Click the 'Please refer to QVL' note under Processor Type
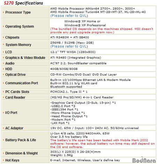Viewport: 157px width, 164px height. click(x=69, y=16)
